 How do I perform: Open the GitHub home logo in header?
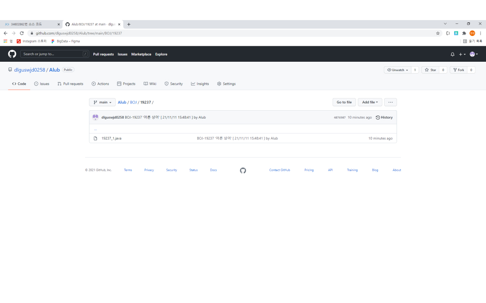tap(12, 54)
